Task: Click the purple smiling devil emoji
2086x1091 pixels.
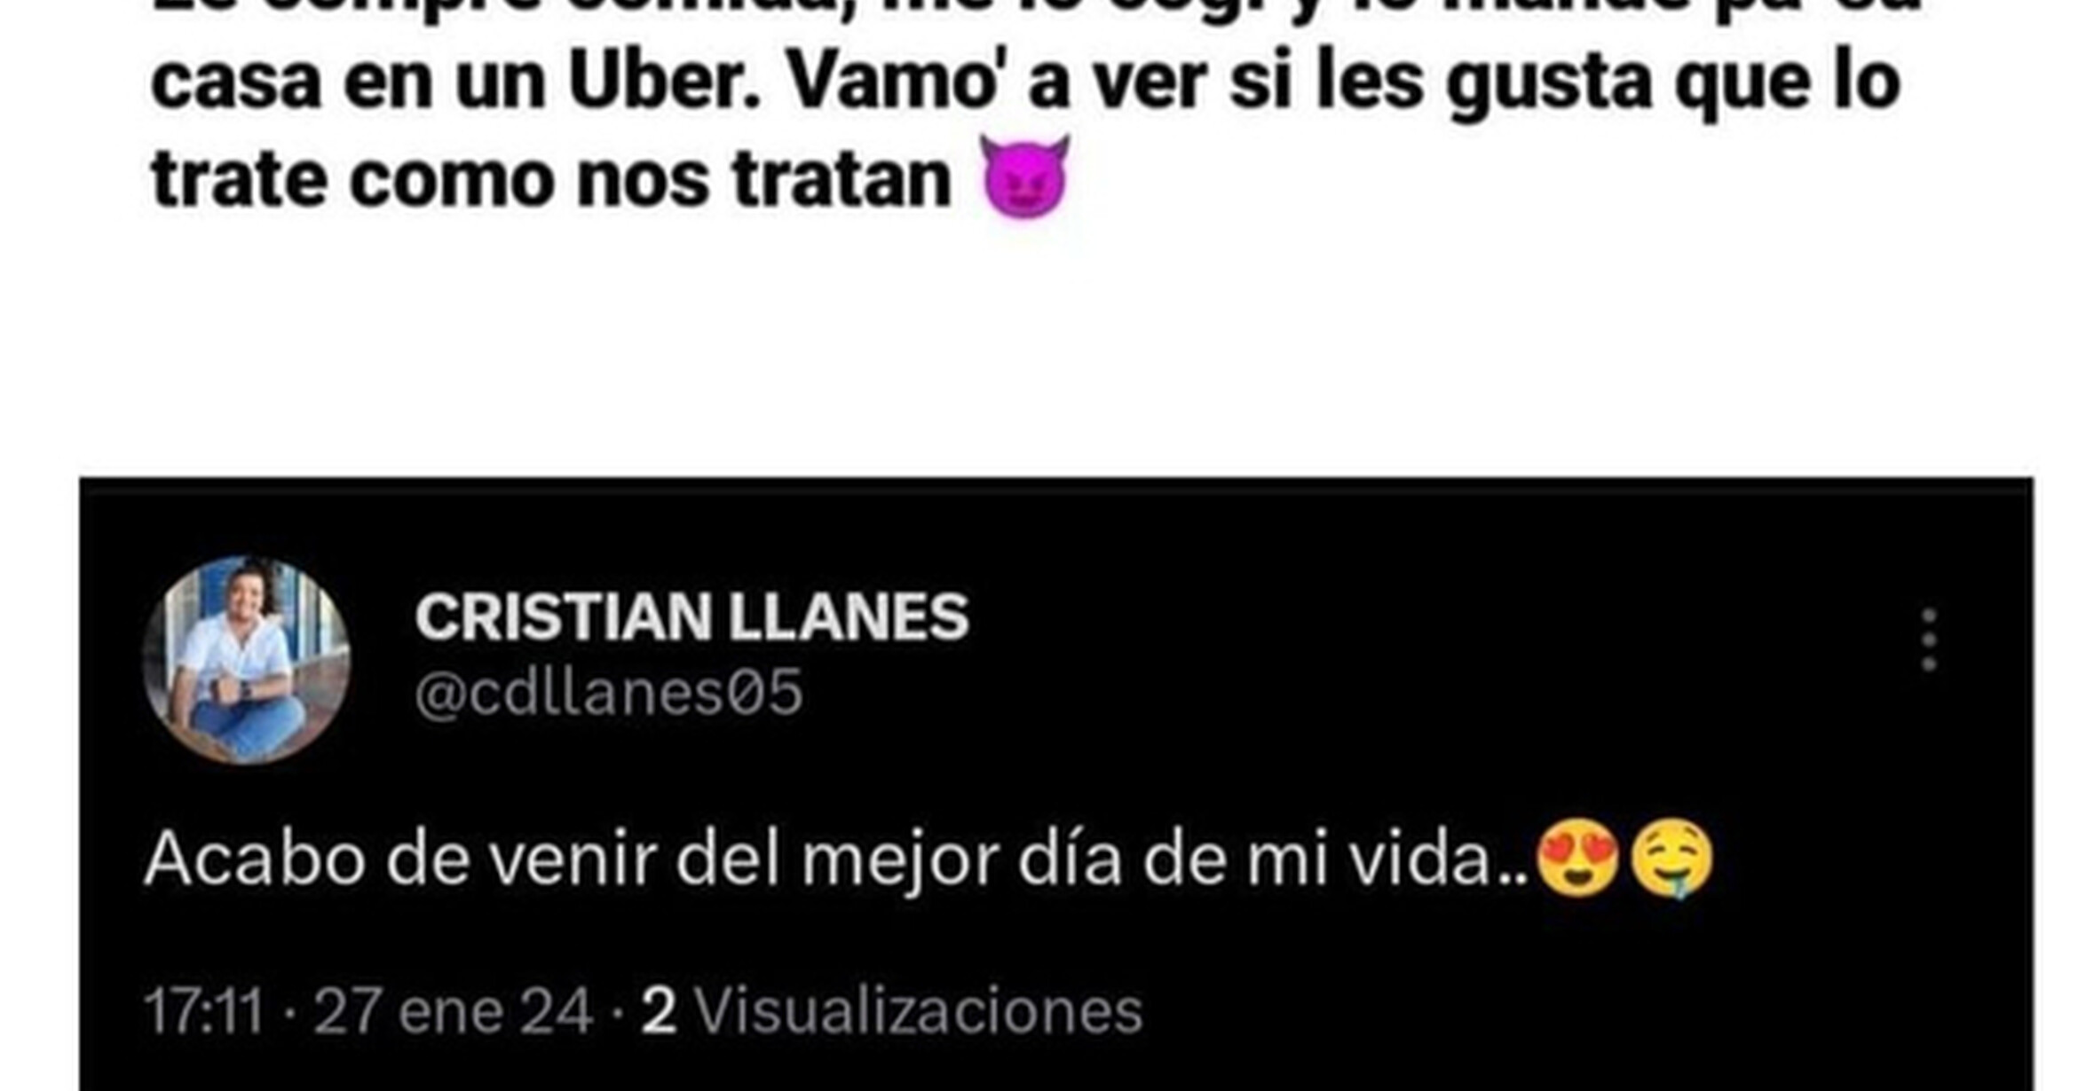Action: (1025, 176)
